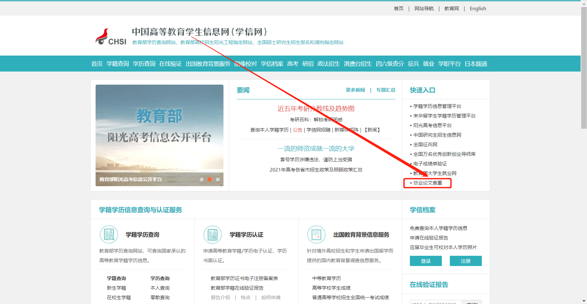
Task: Open 查询本人学籍学历 link
Action: tap(269, 130)
